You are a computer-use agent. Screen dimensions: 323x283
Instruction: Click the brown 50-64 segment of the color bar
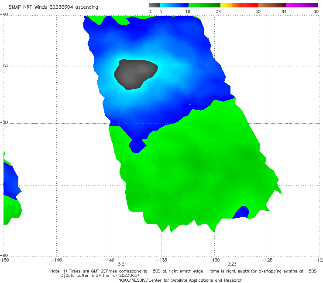[x=272, y=5]
